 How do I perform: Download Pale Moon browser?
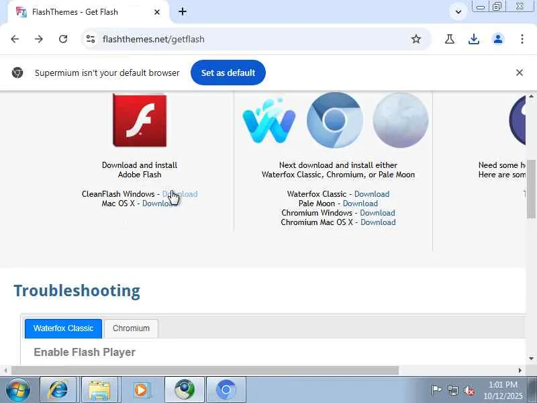tap(360, 204)
